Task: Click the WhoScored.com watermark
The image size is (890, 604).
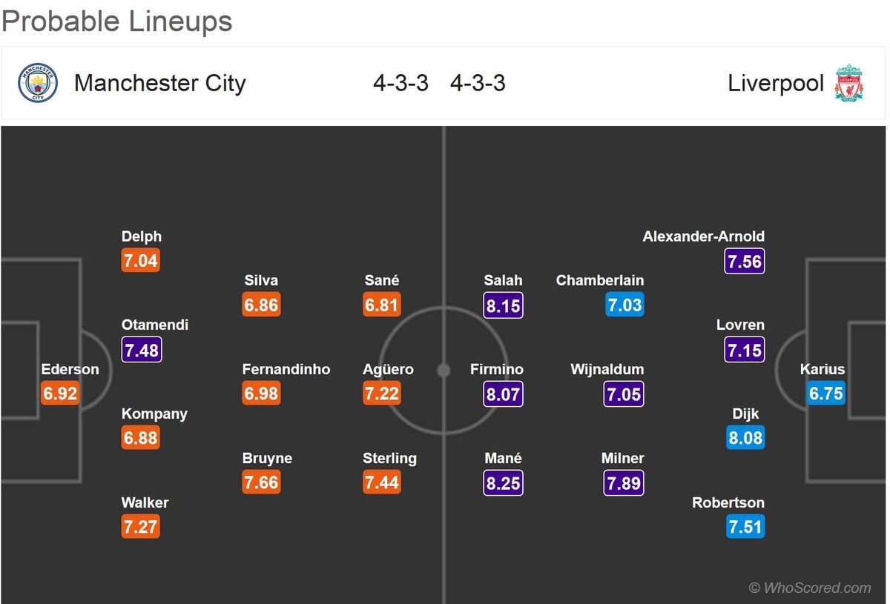Action: point(810,588)
